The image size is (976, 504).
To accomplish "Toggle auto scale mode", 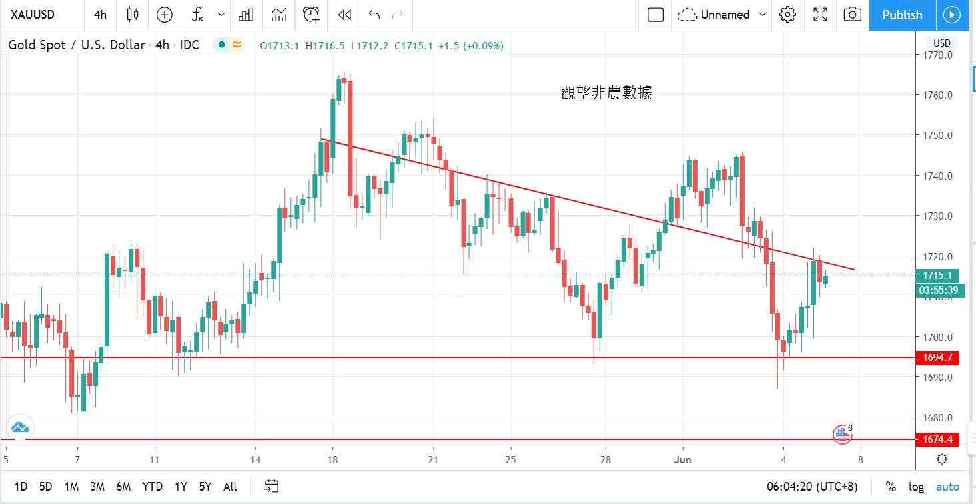I will click(947, 487).
